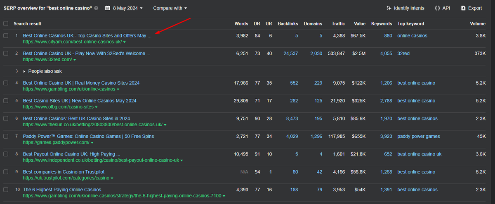Check the box for the independent.co.uk result
The width and height of the screenshot is (495, 204).
6,154
